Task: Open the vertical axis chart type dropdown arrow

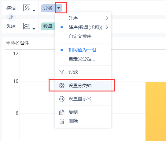Action: [x=34, y=29]
